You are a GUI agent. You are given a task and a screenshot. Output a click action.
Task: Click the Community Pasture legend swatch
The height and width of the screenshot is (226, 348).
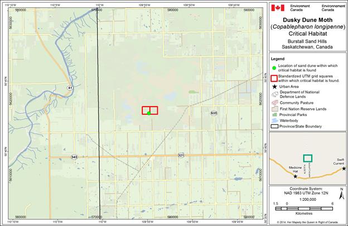274,103
